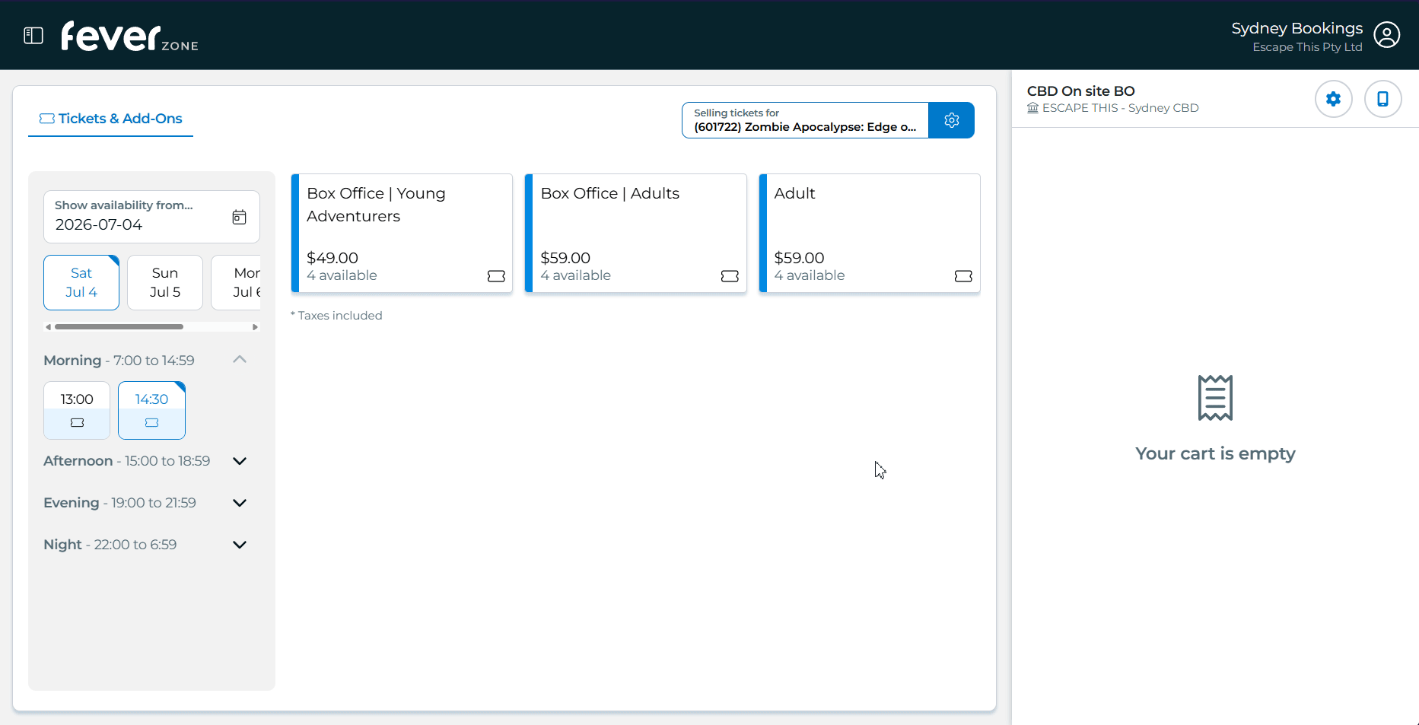Click the Fever Zone logo
The height and width of the screenshot is (725, 1419).
click(x=129, y=36)
